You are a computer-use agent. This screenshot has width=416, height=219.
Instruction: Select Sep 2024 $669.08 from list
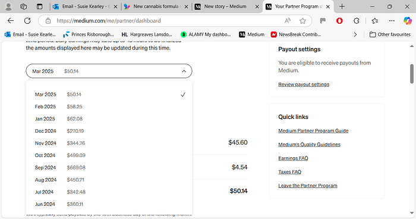109,168
